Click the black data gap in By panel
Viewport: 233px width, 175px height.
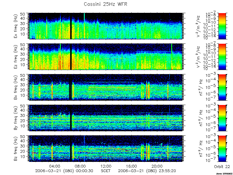(x=71, y=118)
